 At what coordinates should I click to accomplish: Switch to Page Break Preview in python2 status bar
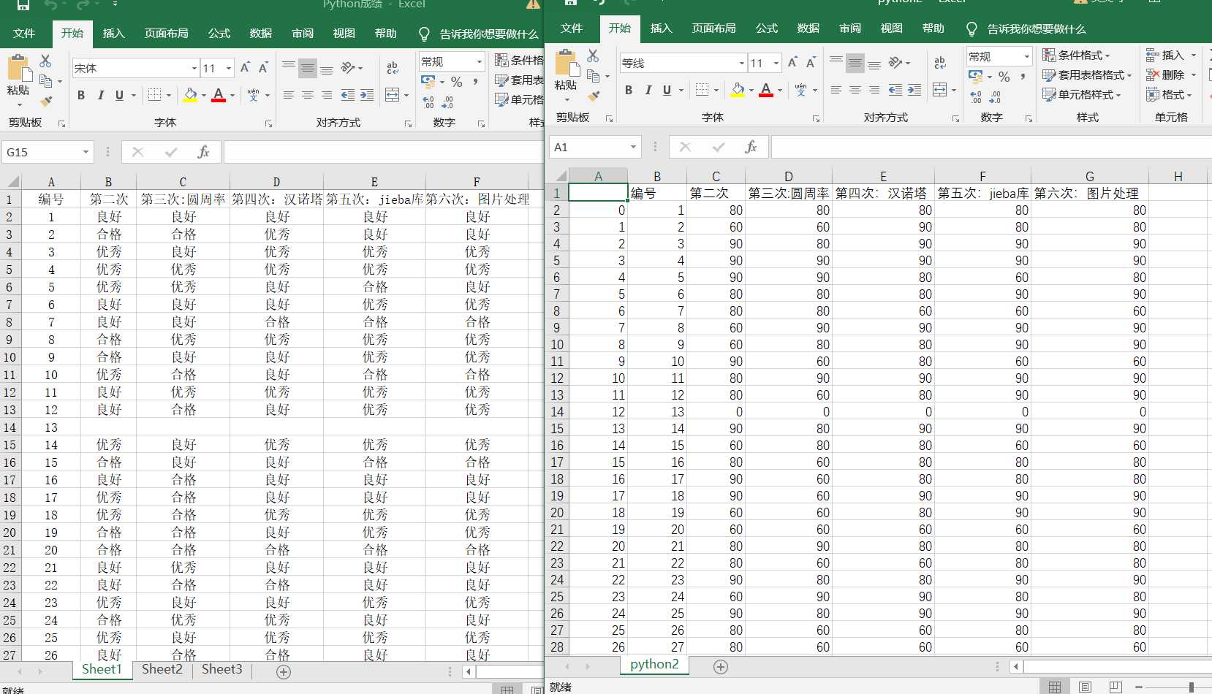1116,687
